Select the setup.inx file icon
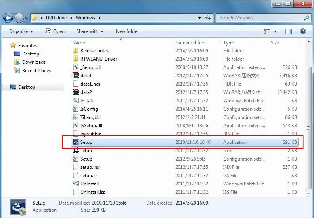The width and height of the screenshot is (314, 218). (75, 167)
